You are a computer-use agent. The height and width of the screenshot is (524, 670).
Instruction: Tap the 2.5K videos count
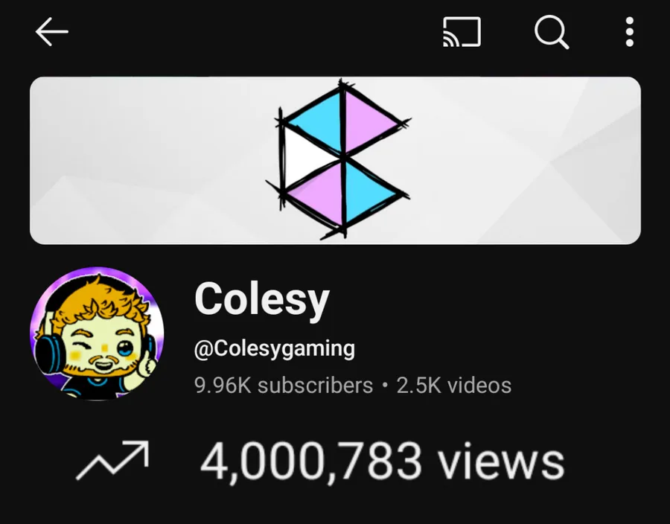point(454,386)
